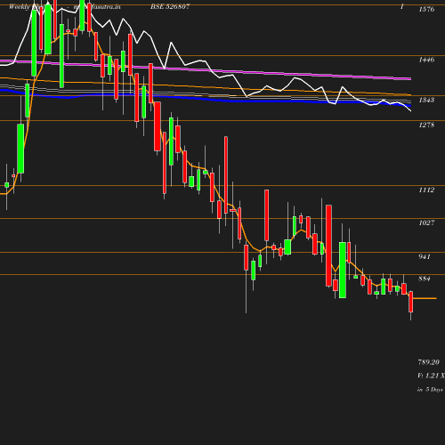Click the "in 5 Days" text
The height and width of the screenshot is (445, 445).
[430, 389]
